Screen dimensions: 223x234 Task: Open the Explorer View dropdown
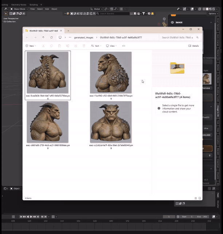(111, 46)
